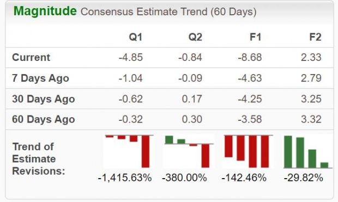
Task: Click the -380.00% revision percentage
Action: coord(184,178)
